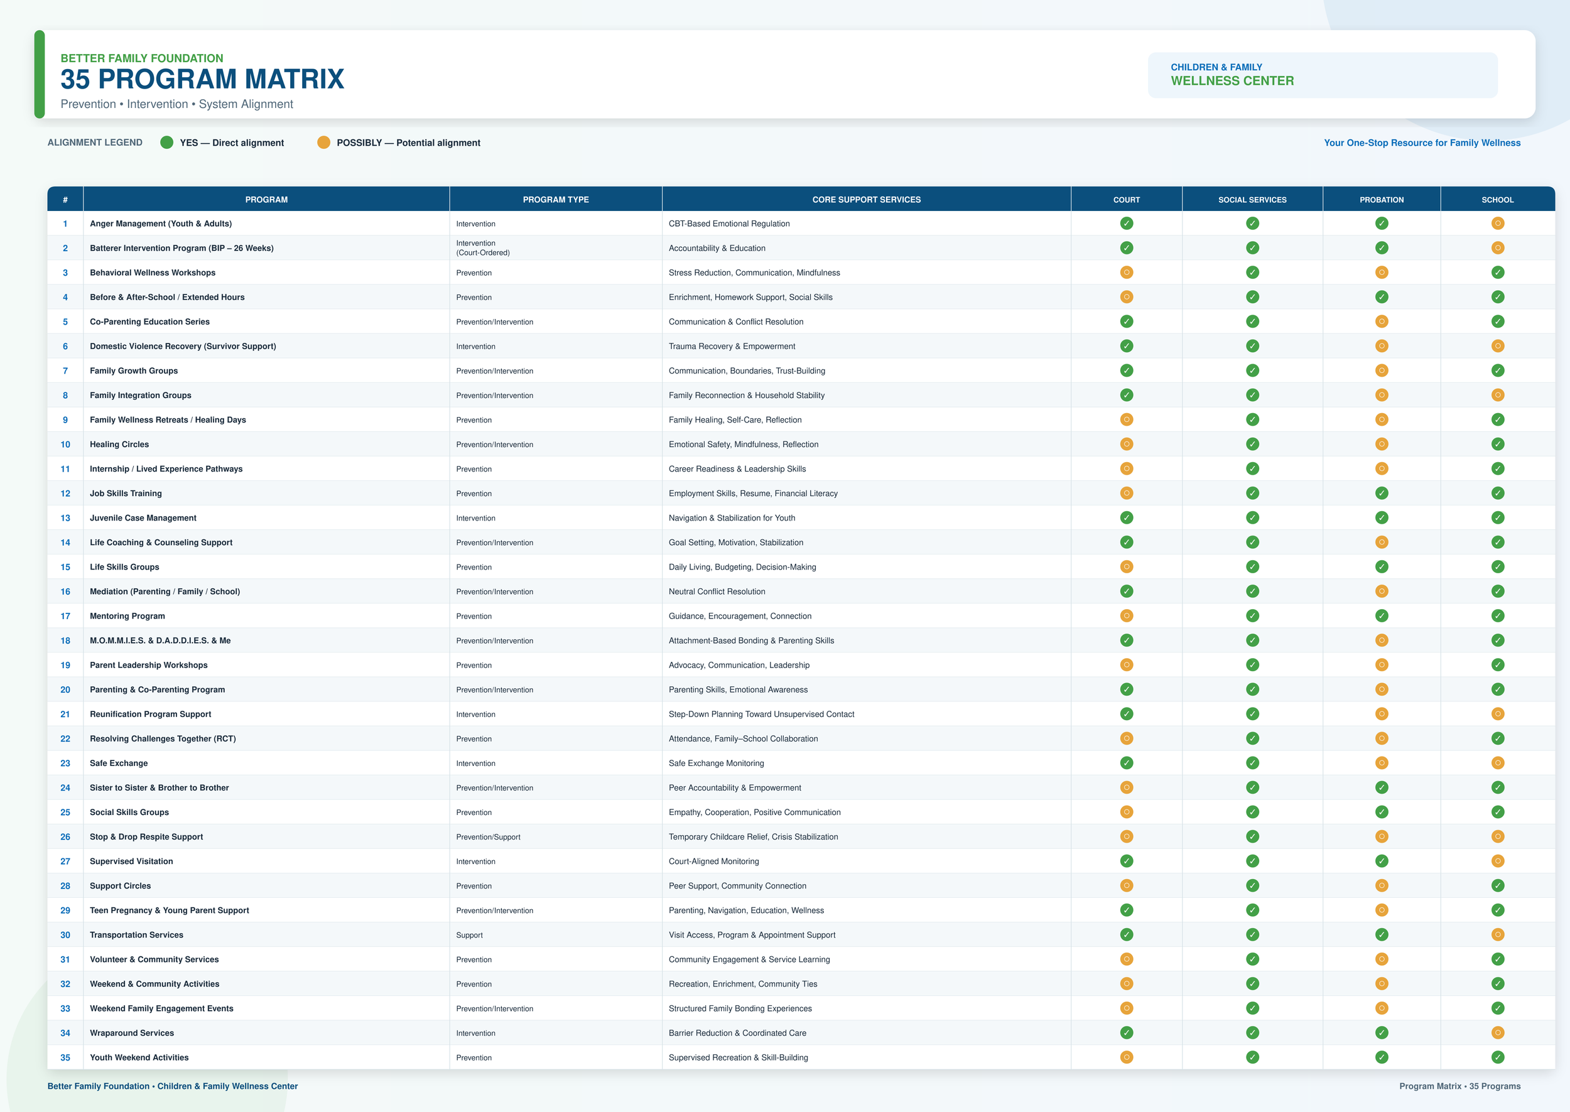Click Juvenile Case Management program name
1570x1112 pixels.
click(143, 517)
